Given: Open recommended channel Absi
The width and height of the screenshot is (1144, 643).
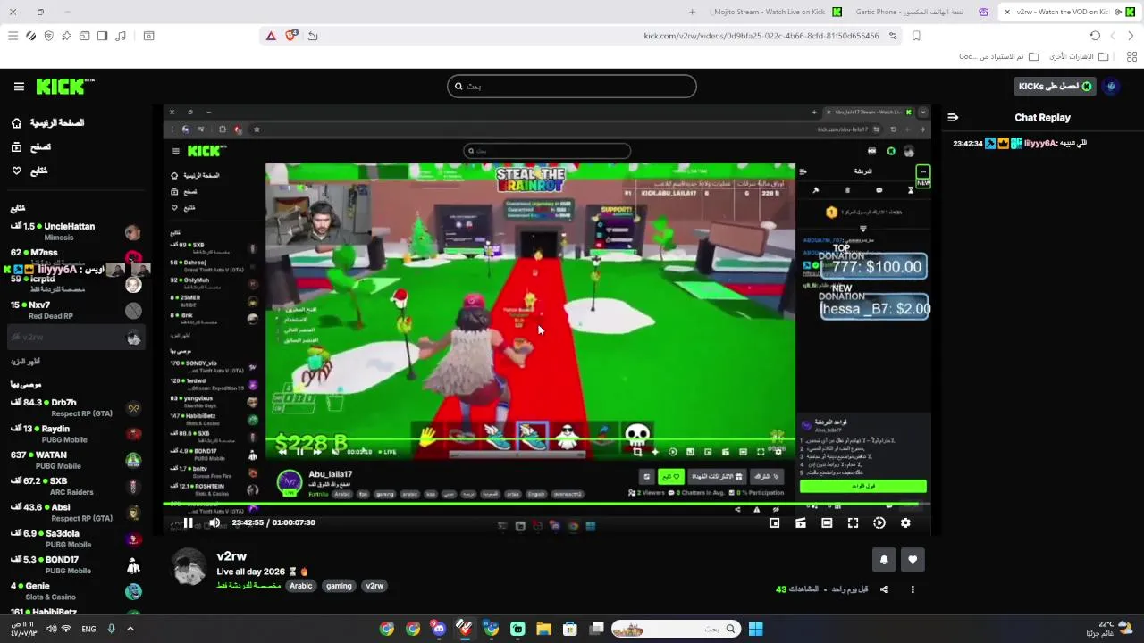Looking at the screenshot, I should pyautogui.click(x=76, y=513).
